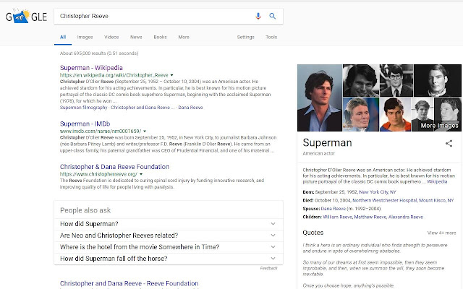Click About 695,000 results text

(99, 53)
